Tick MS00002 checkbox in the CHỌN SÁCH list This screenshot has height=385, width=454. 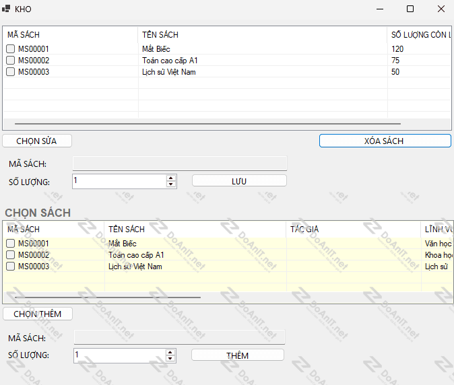pyautogui.click(x=10, y=255)
